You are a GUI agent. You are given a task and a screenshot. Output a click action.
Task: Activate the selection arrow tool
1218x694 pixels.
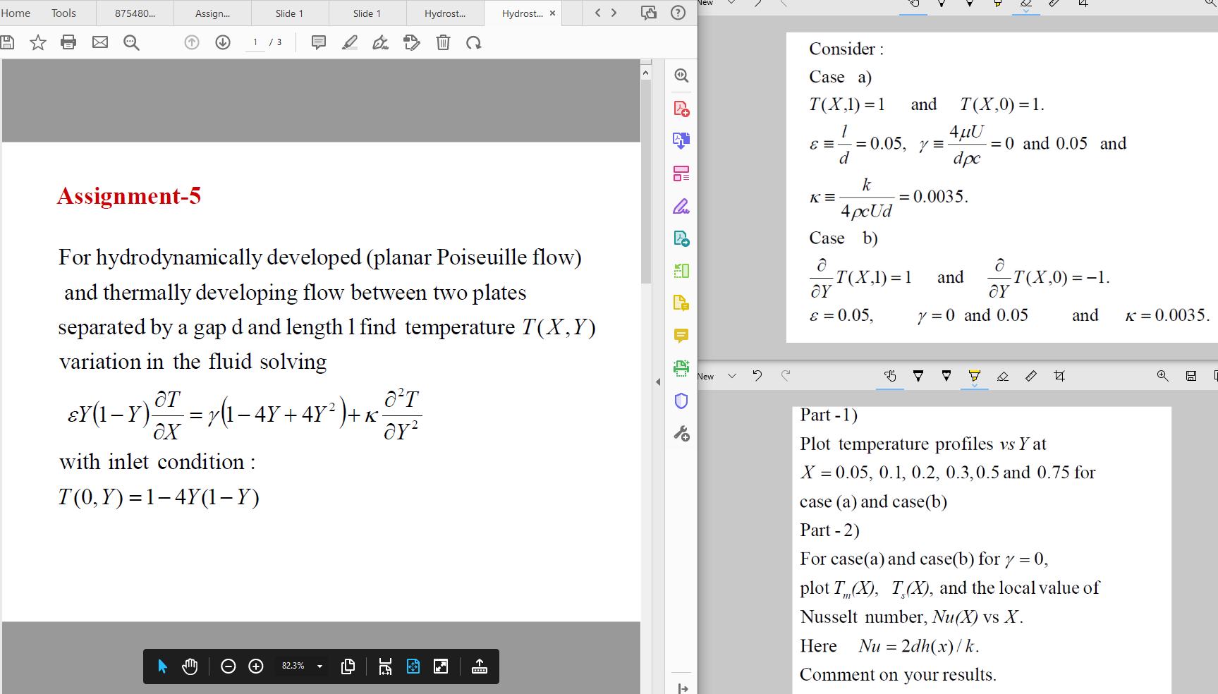[163, 666]
